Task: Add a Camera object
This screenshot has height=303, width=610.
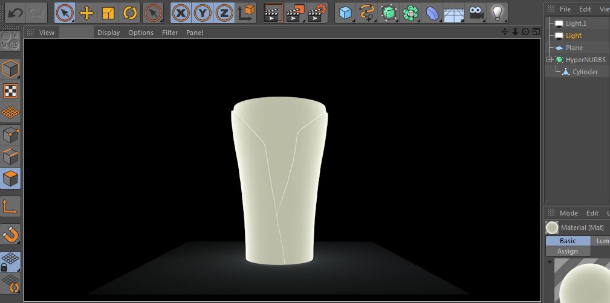Action: tap(476, 13)
